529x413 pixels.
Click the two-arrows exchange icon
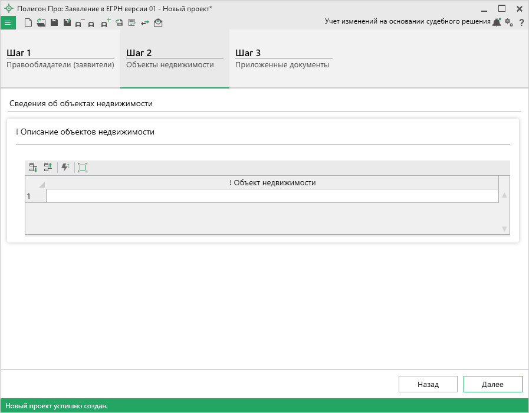pyautogui.click(x=144, y=23)
